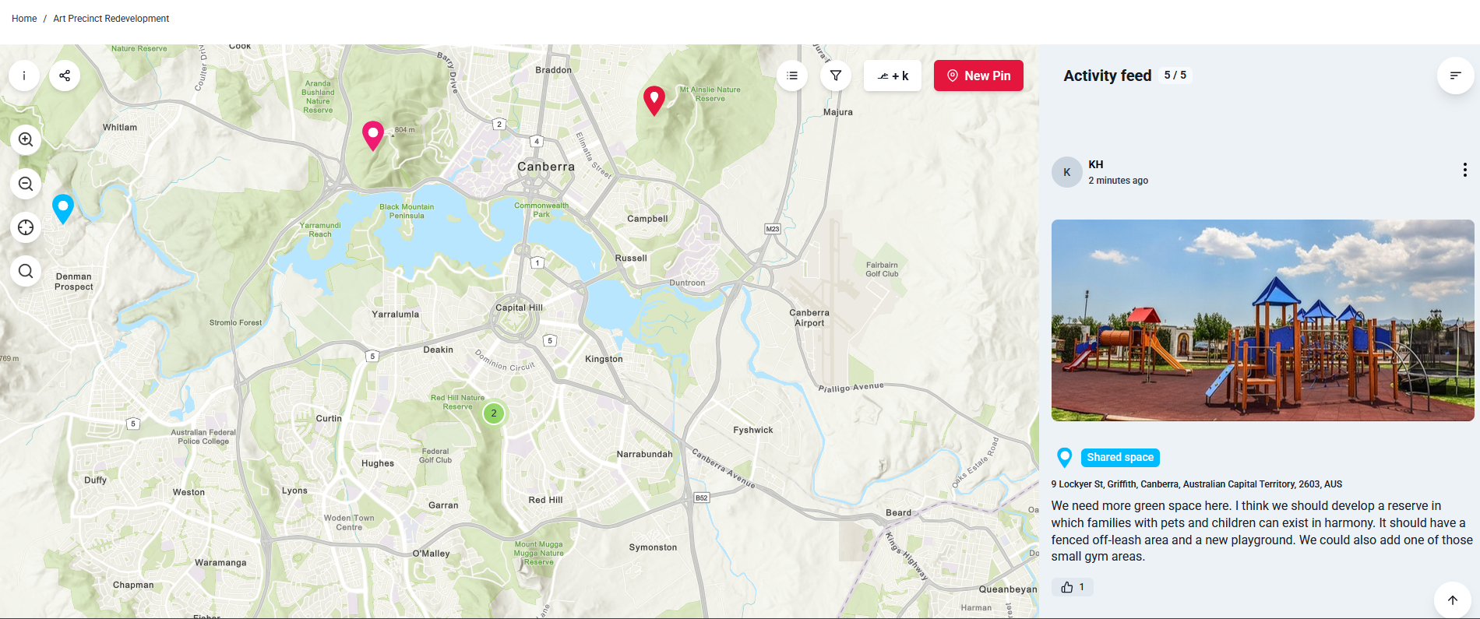The height and width of the screenshot is (619, 1480).
Task: Sort the Activity feed
Action: coord(1455,76)
